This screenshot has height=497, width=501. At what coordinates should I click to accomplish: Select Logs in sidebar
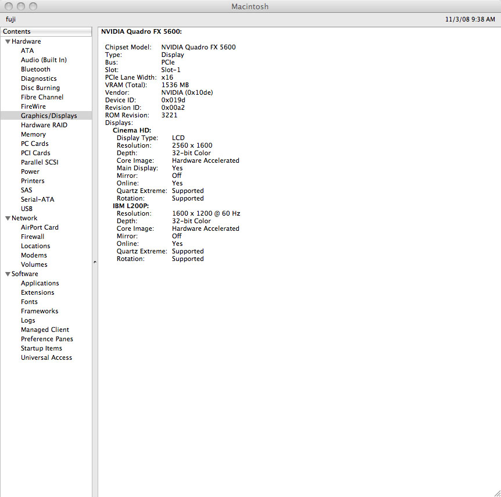(28, 320)
